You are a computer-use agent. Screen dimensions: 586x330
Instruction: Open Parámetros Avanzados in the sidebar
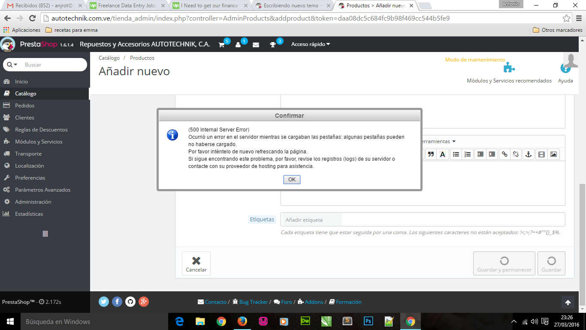click(45, 189)
